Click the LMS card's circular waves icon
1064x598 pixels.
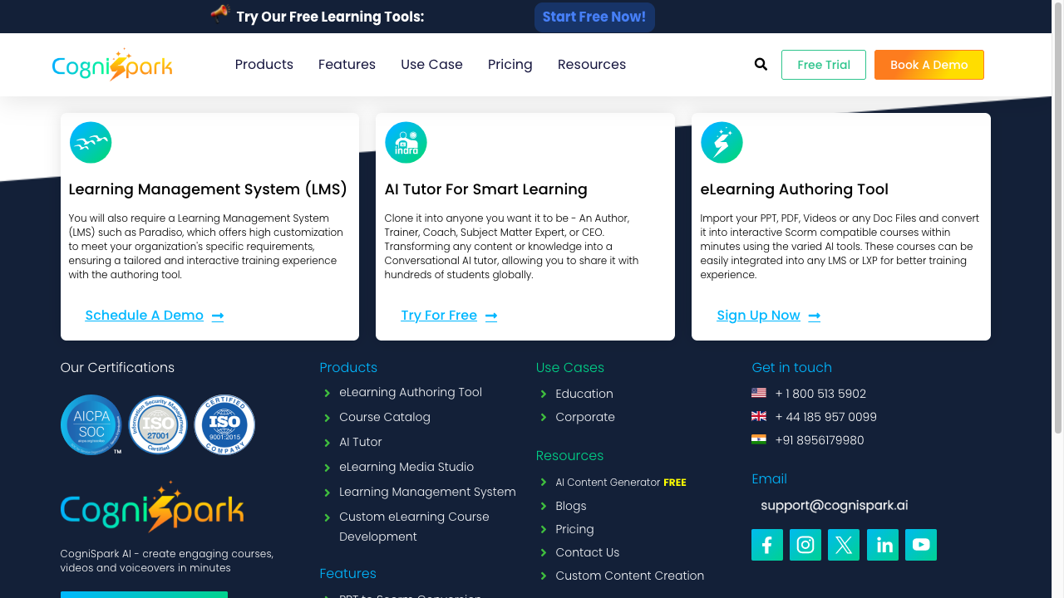(x=90, y=142)
